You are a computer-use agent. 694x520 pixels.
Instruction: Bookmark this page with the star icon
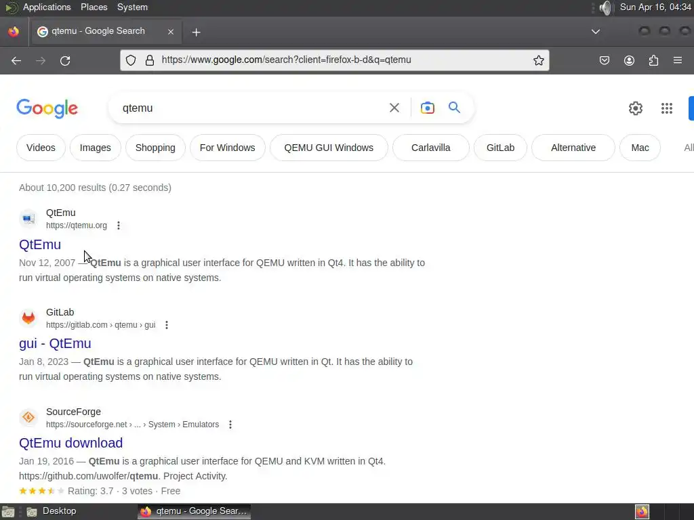[x=539, y=60]
